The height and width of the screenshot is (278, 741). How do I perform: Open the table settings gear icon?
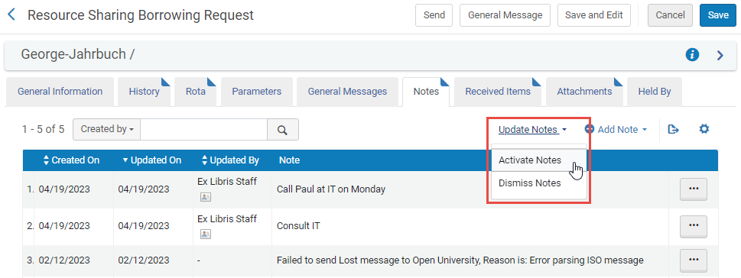[704, 129]
